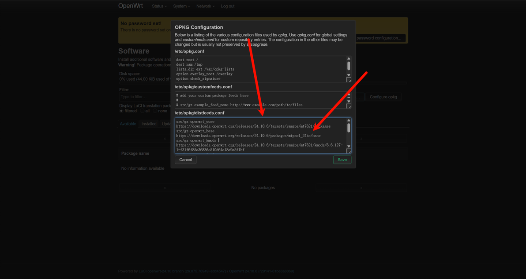Click the top previous-page « button
526x279 pixels.
click(x=164, y=139)
